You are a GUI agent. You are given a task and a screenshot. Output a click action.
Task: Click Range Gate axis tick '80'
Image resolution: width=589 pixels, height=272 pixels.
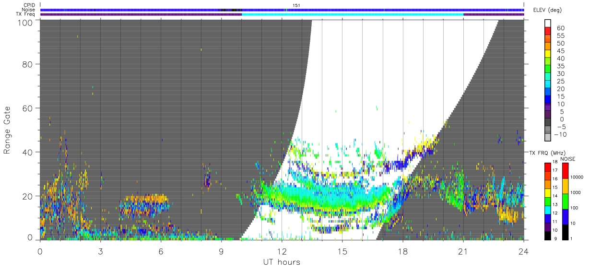28,63
